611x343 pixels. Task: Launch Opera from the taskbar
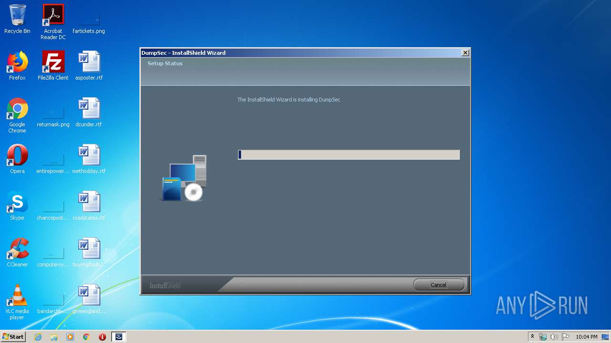[x=102, y=337]
